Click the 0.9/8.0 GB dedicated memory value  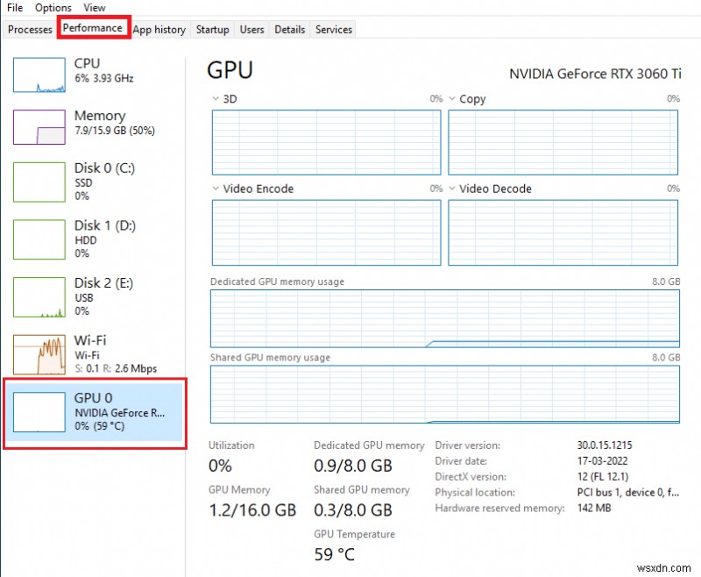pos(353,467)
